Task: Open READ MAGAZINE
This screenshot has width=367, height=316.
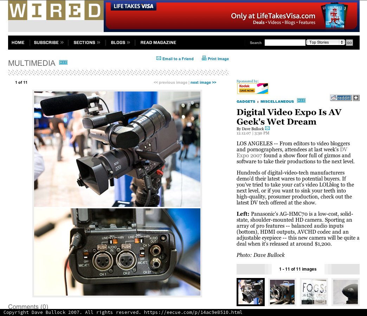Action: click(x=158, y=42)
